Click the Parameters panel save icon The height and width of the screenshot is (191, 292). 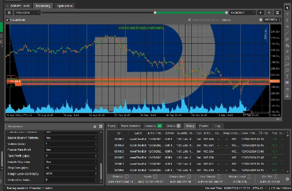pos(101,126)
